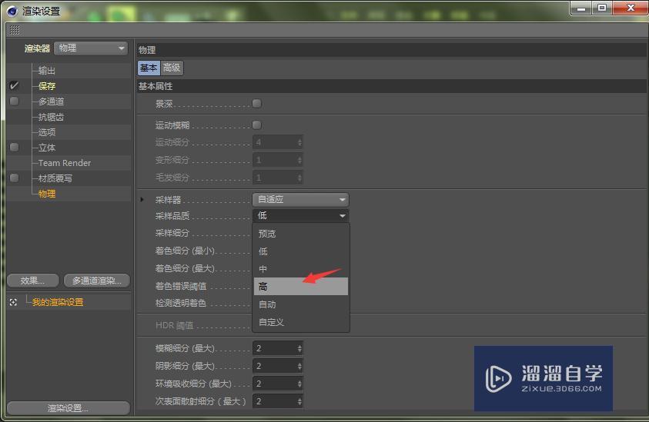
Task: Click the 着色错误阈值 label
Action: coord(181,286)
